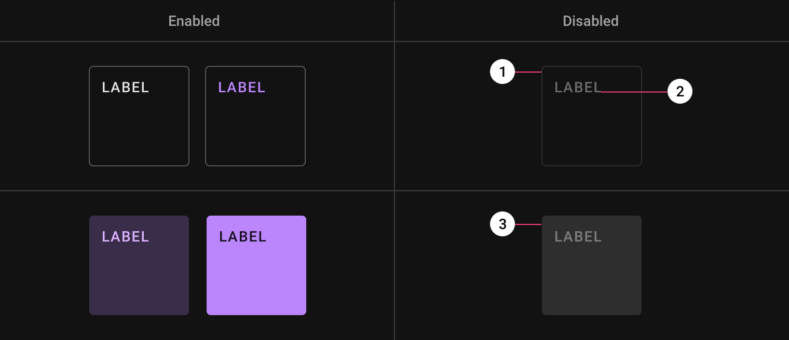Screen dimensions: 789x340
Task: Click dark LABEL text on bright purple card
Action: click(x=243, y=237)
